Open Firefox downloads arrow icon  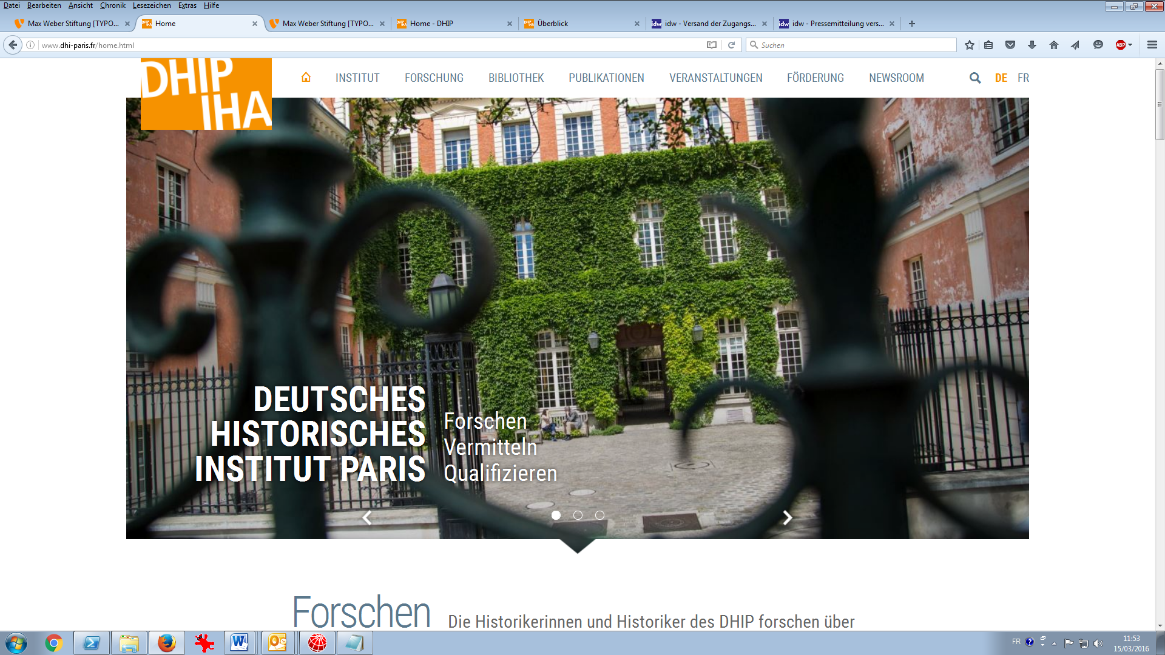[x=1032, y=45]
